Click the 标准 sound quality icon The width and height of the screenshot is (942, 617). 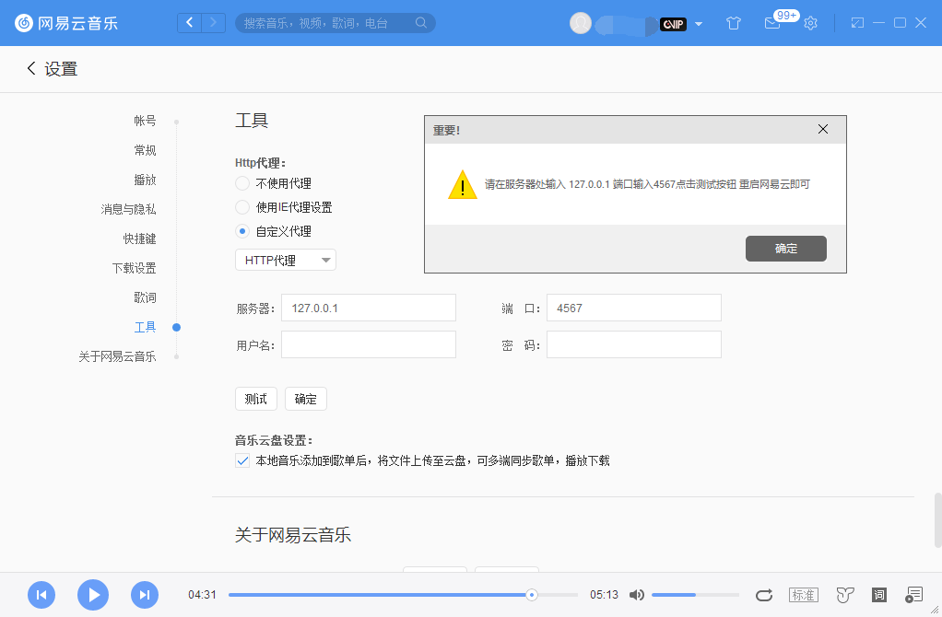tap(803, 595)
